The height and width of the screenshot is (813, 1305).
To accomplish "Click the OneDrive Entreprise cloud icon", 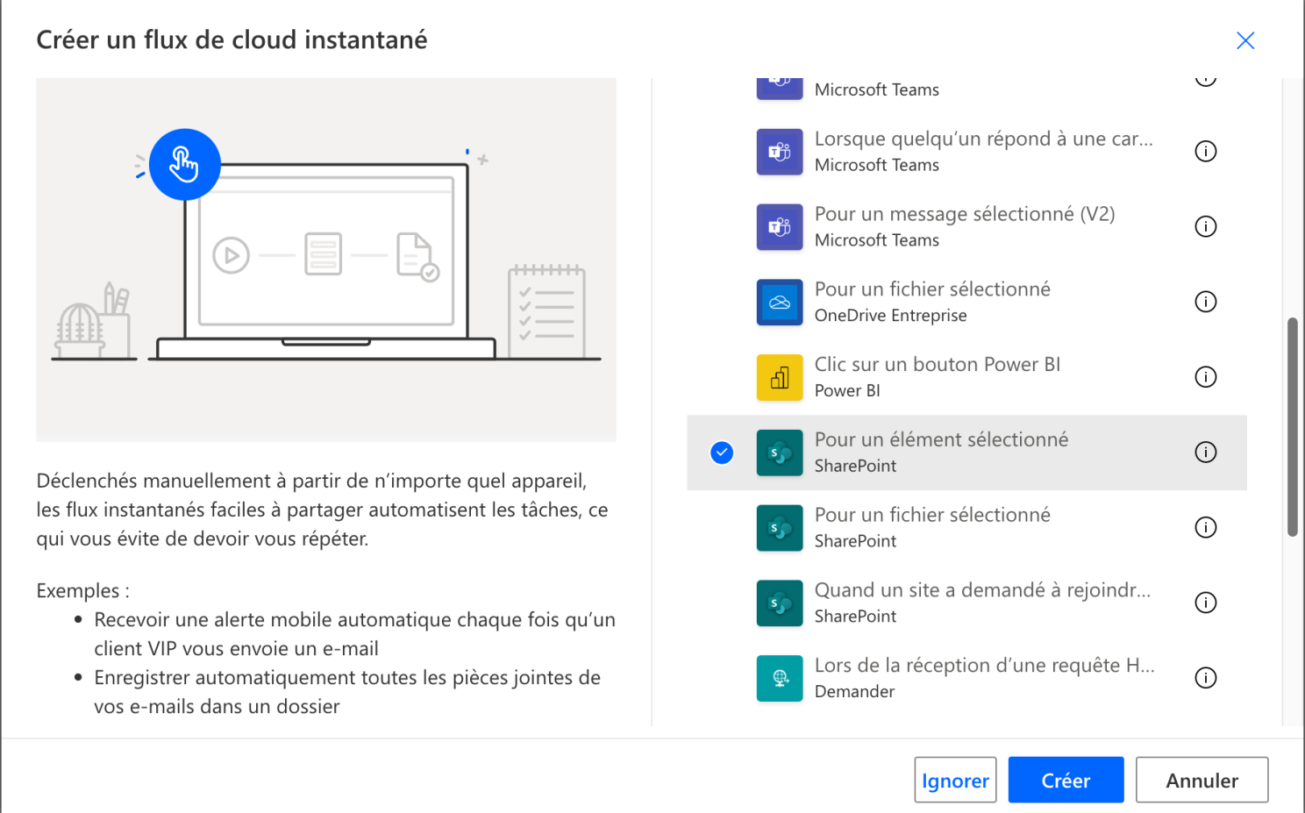I will tap(780, 303).
